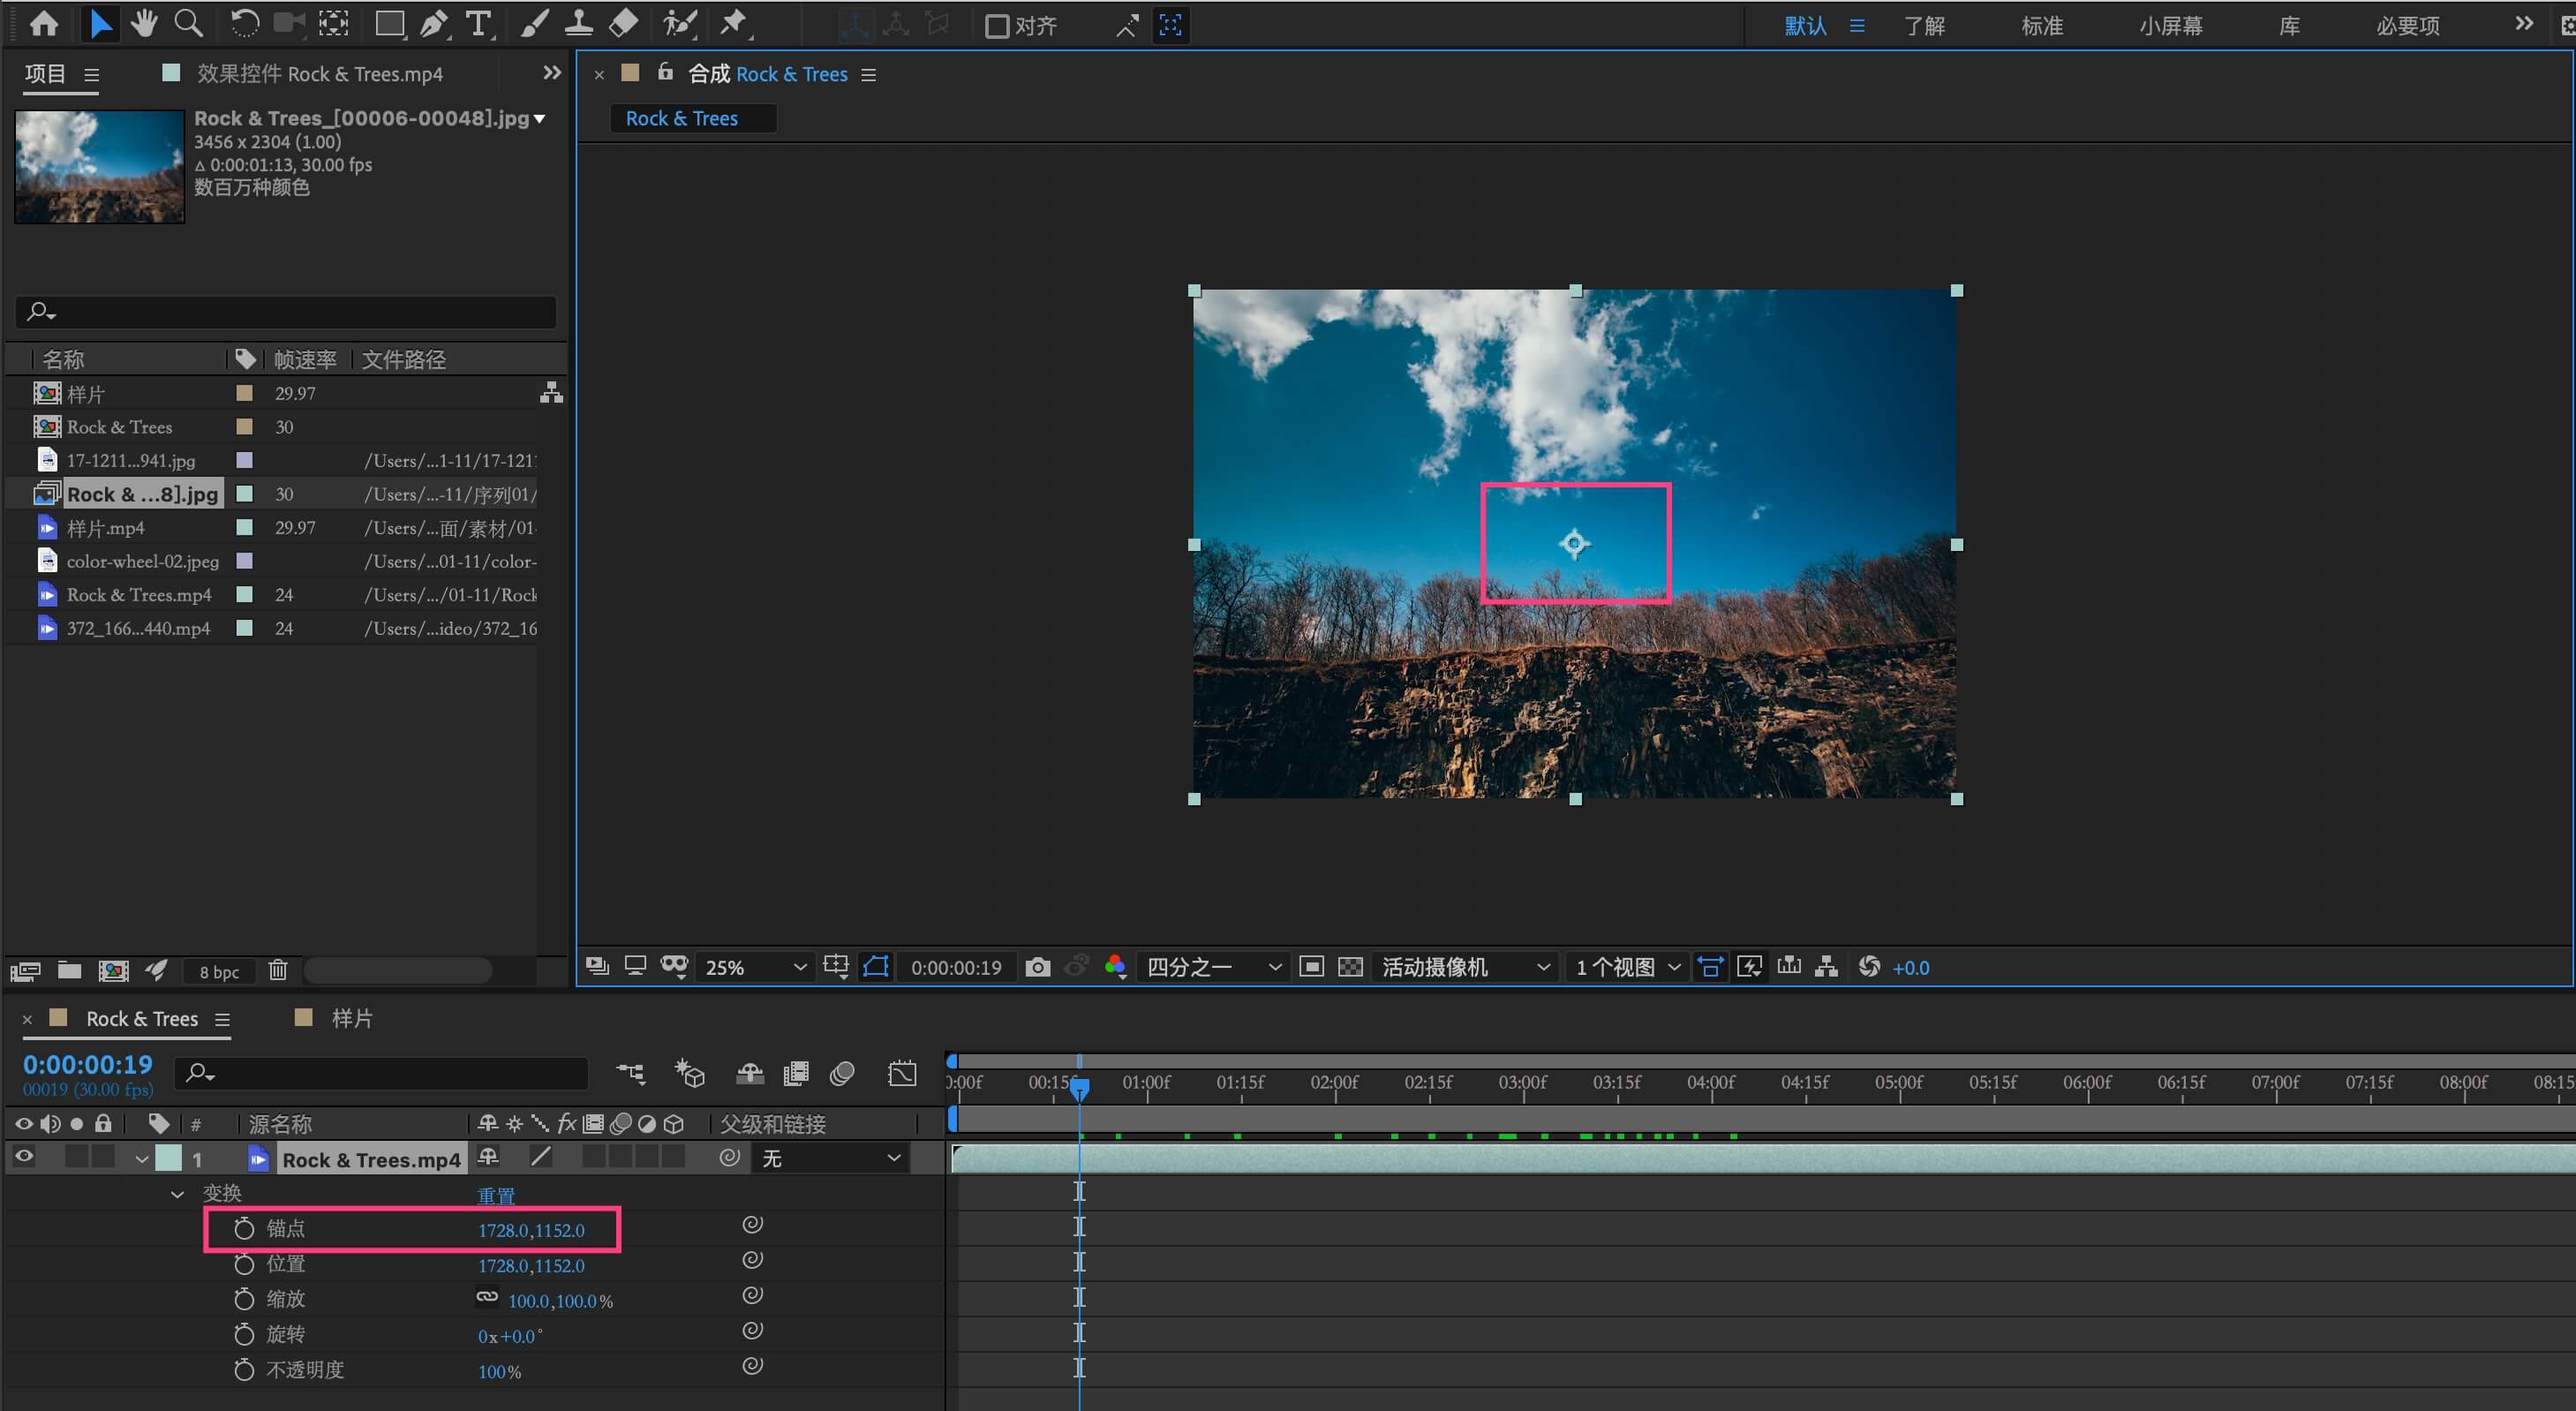The image size is (2576, 1411).
Task: Select the Puppet Pin tool
Action: (x=734, y=24)
